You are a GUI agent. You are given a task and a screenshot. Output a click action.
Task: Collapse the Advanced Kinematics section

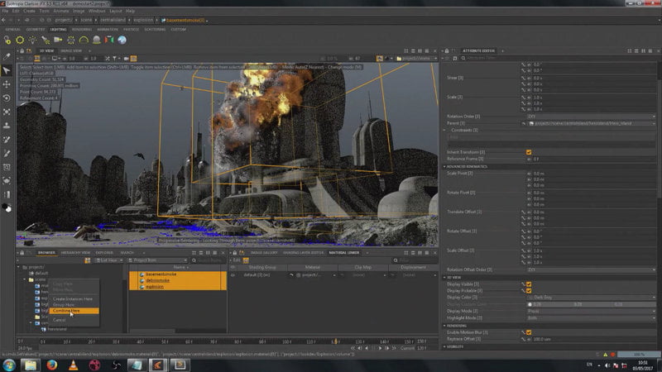tap(444, 167)
